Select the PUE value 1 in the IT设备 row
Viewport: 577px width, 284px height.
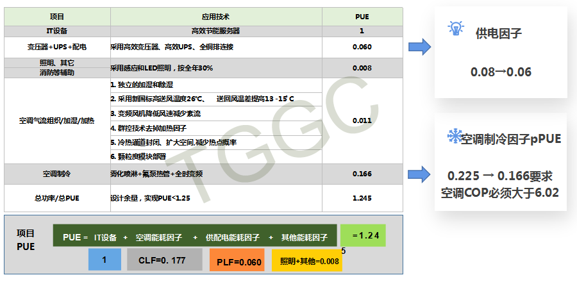362,31
